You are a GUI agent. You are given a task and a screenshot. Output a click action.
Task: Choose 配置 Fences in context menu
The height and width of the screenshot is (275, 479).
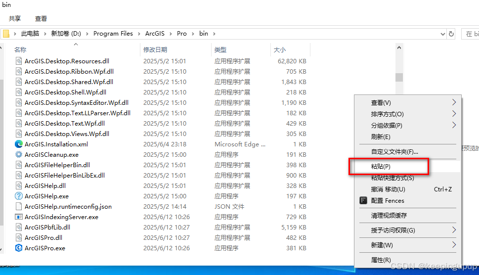pos(407,200)
